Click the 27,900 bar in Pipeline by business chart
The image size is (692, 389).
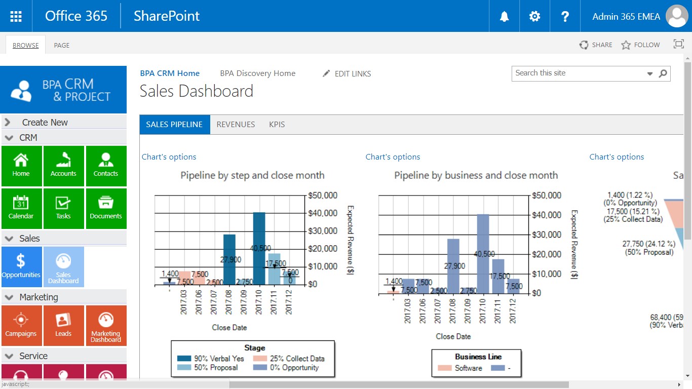click(453, 266)
